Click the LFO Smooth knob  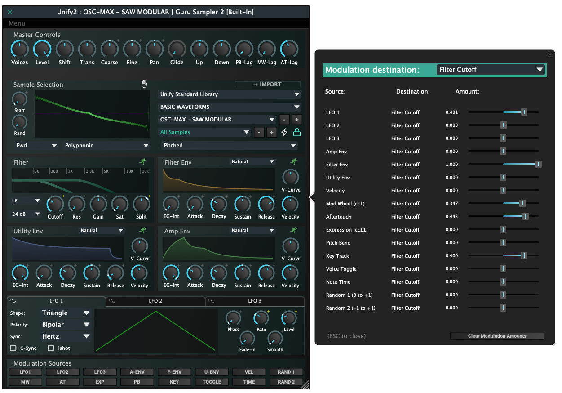(x=275, y=339)
